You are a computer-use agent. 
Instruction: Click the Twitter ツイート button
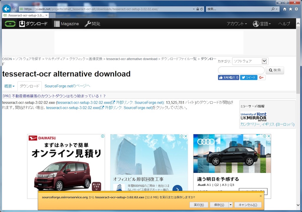click(248, 77)
